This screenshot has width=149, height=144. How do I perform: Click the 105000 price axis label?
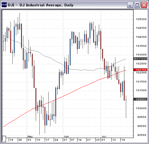pos(141,19)
